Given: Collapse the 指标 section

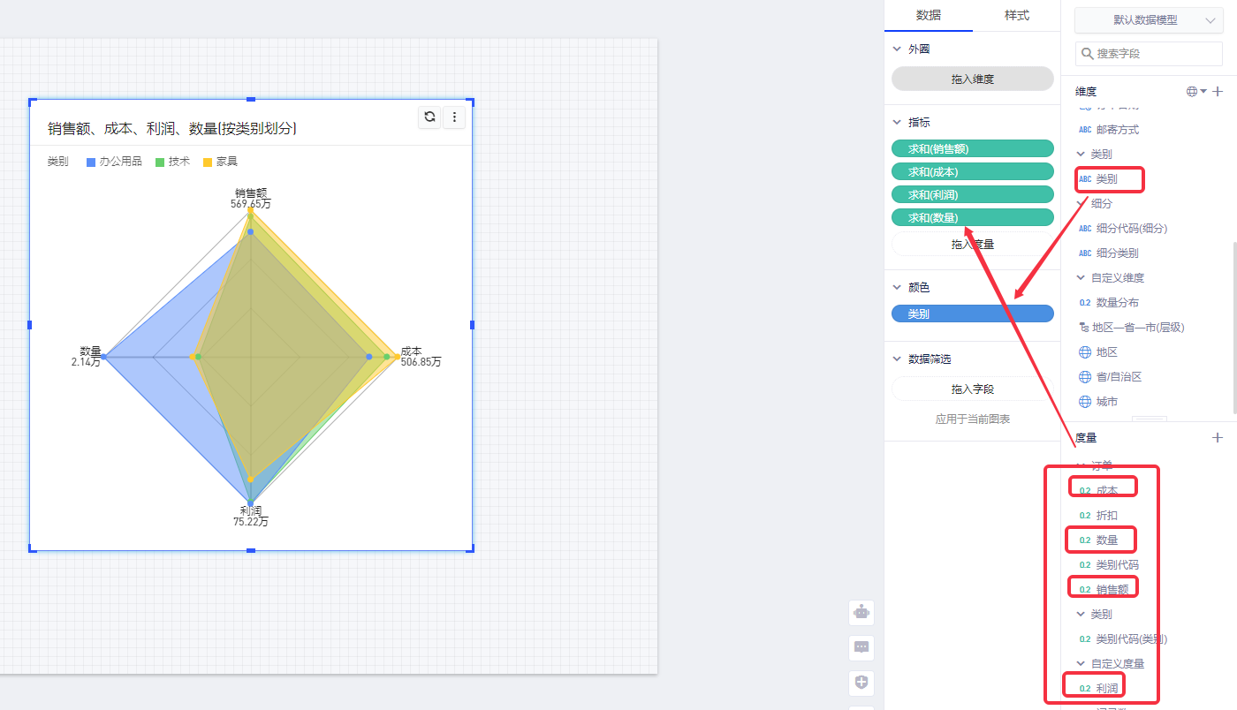Looking at the screenshot, I should (898, 122).
